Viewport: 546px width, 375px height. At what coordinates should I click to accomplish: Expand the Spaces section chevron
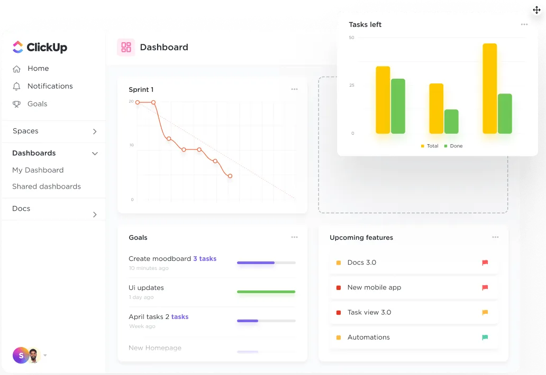pos(95,132)
